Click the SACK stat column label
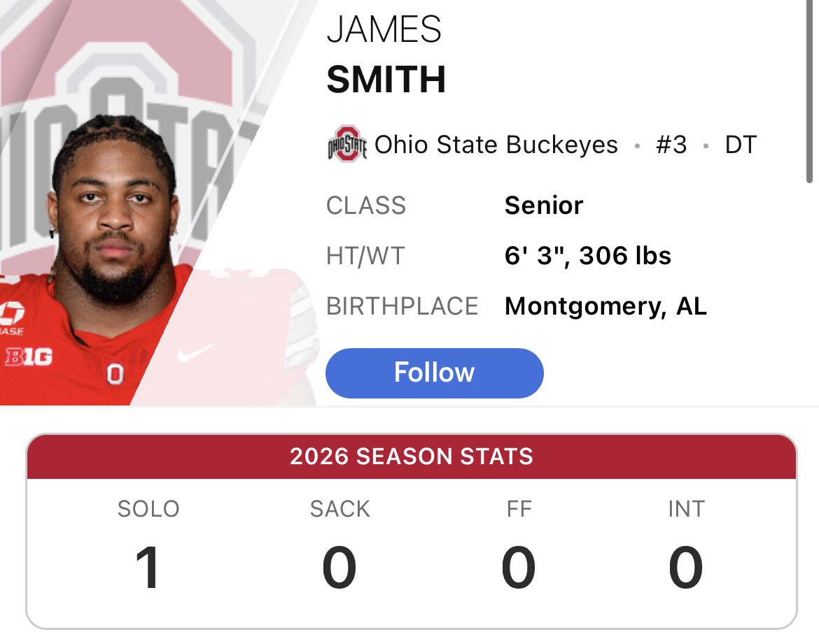819x639 pixels. [x=340, y=508]
